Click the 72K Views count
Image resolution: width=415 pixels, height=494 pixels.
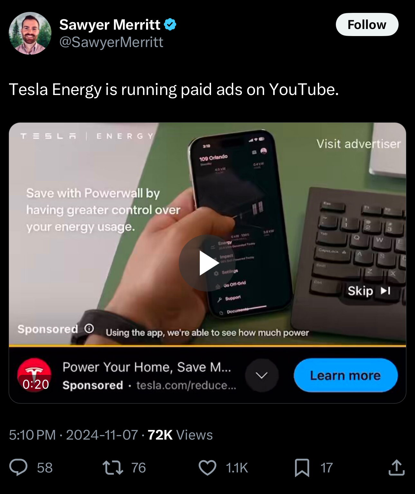180,435
